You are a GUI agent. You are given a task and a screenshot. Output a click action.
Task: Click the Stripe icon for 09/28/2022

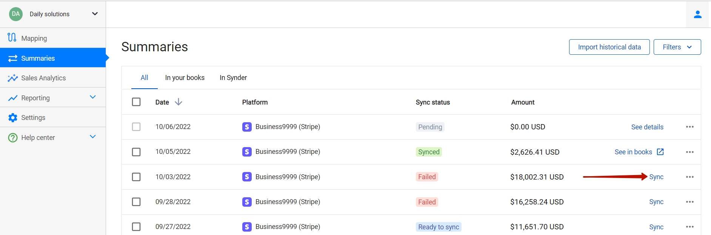[x=247, y=202]
